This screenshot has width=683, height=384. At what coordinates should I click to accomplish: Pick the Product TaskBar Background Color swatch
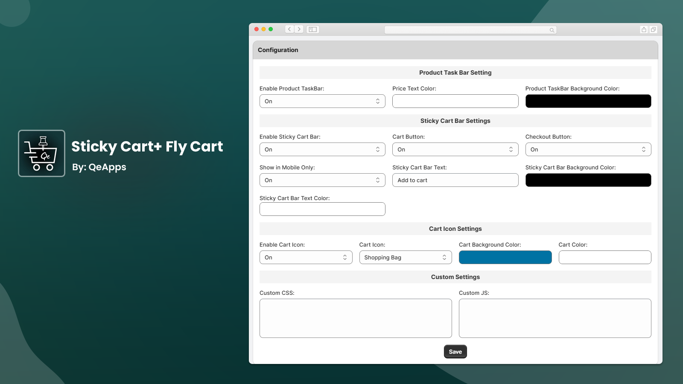(588, 101)
